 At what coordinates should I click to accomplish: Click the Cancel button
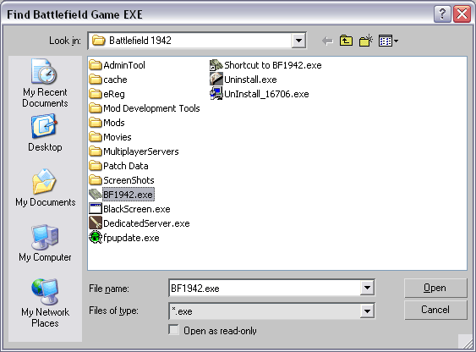[x=435, y=310]
